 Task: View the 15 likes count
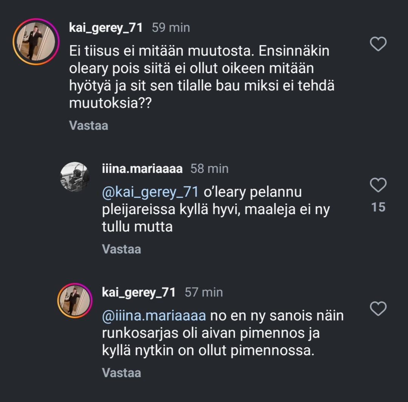tap(378, 207)
